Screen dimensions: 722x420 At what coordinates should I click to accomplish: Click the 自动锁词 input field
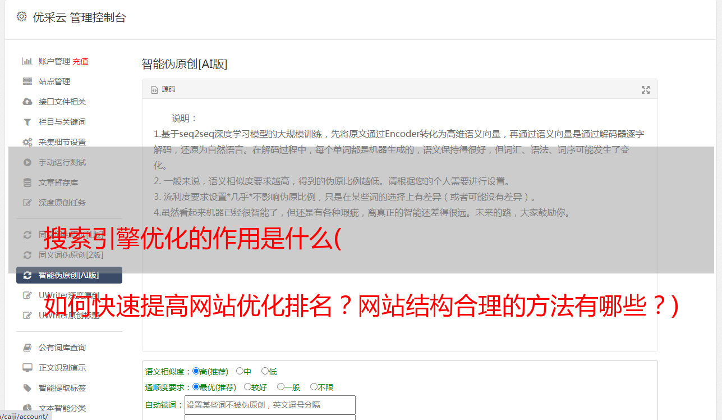(270, 405)
